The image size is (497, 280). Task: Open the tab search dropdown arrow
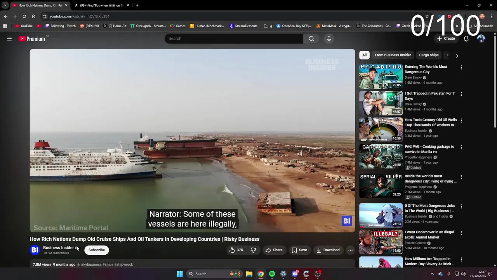click(5, 5)
